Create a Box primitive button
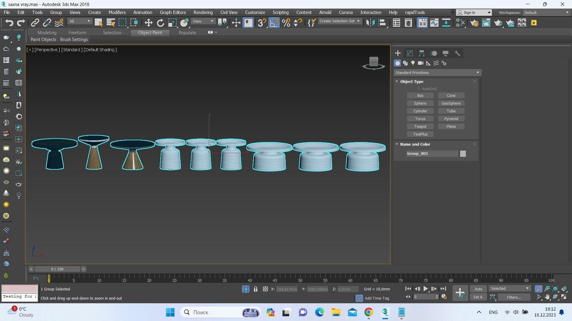 click(420, 96)
